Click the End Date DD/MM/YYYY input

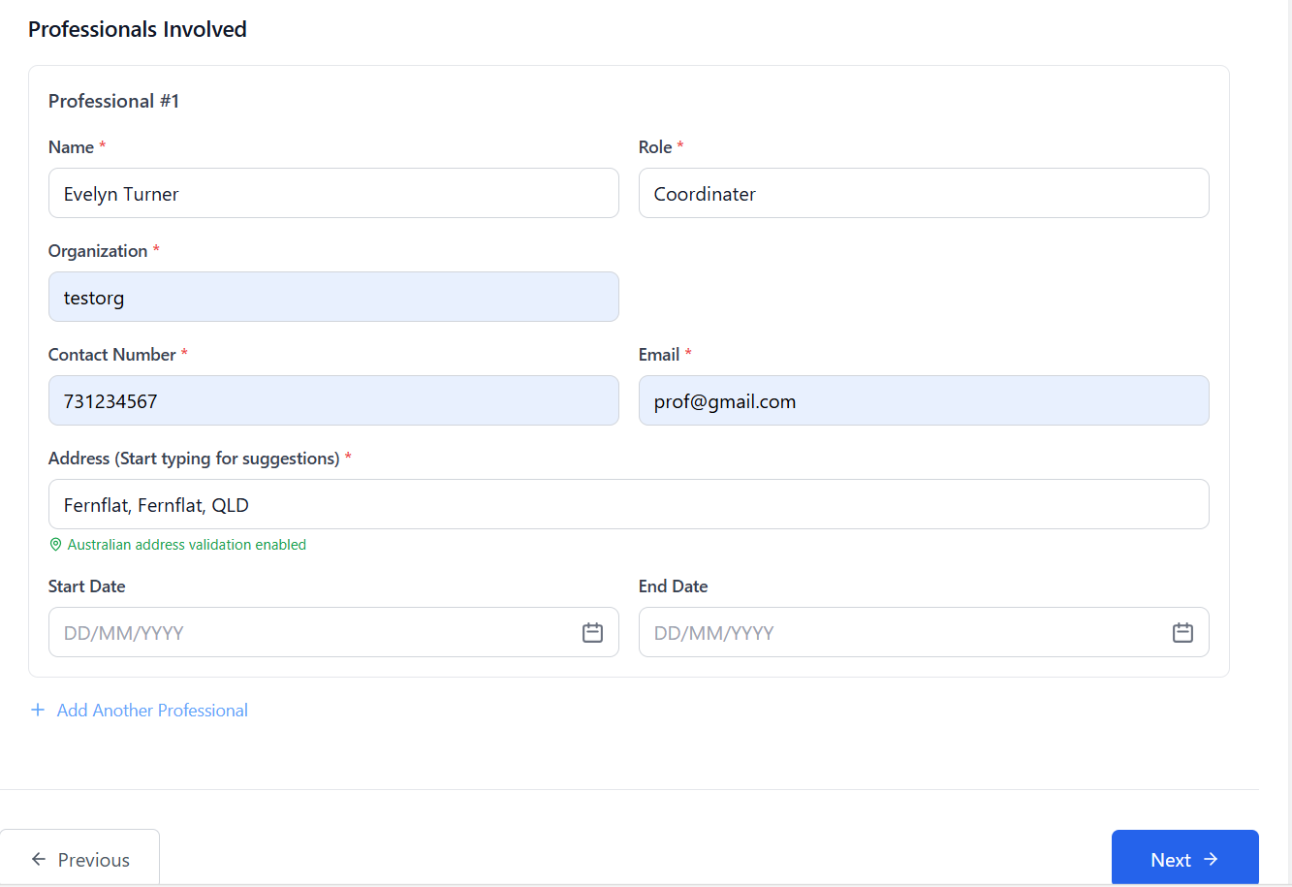(x=901, y=632)
